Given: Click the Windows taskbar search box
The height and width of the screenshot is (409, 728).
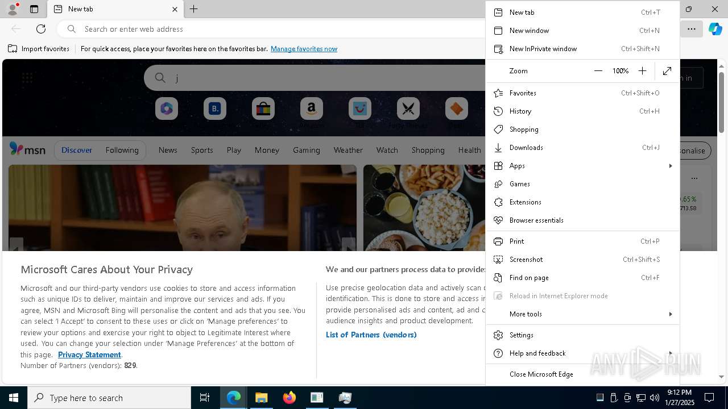Looking at the screenshot, I should tap(109, 398).
